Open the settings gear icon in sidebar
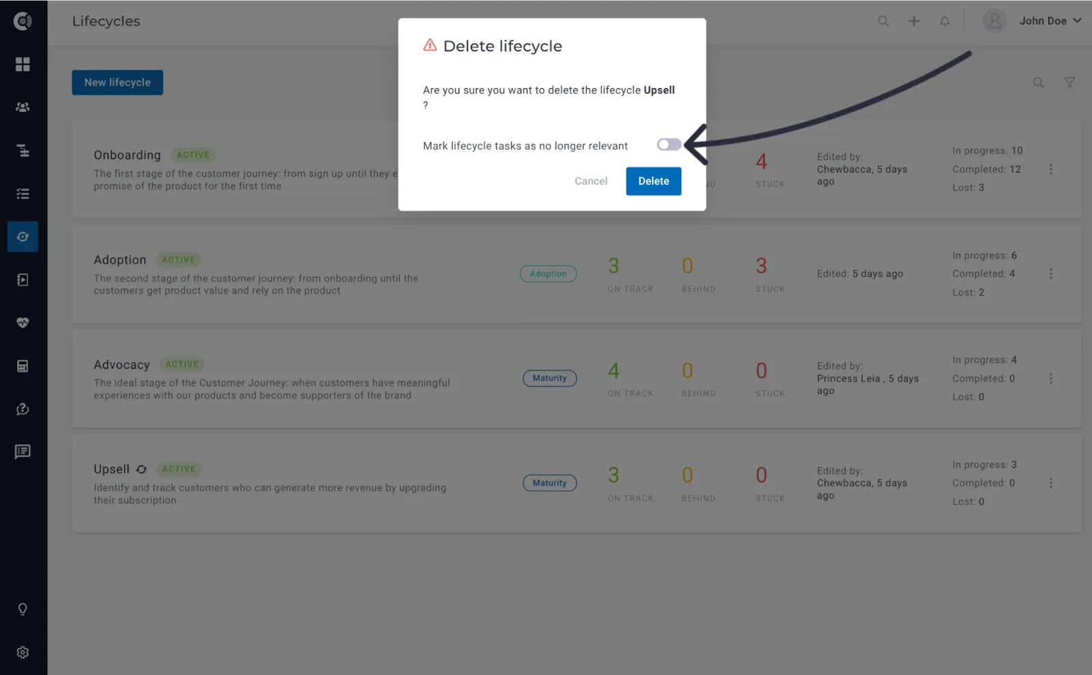 pos(23,652)
